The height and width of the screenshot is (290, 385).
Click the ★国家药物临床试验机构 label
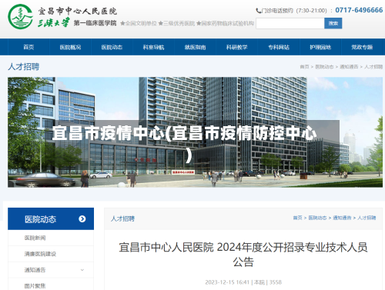(x=225, y=23)
